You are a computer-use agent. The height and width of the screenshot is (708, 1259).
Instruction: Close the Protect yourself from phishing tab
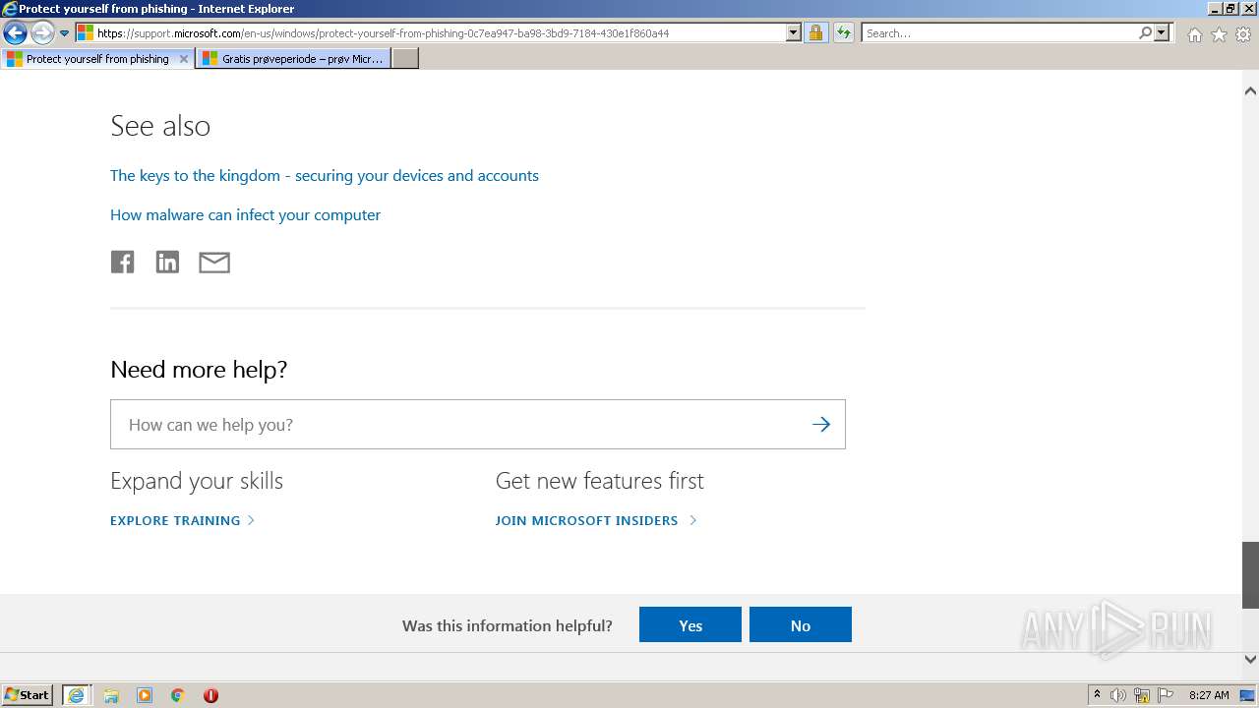(183, 59)
